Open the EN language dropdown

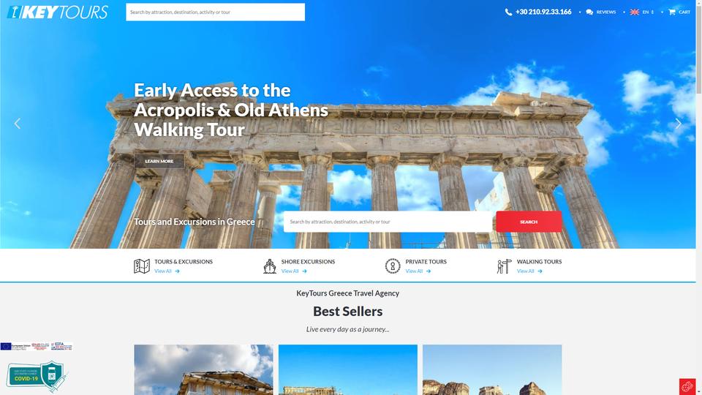tap(642, 12)
